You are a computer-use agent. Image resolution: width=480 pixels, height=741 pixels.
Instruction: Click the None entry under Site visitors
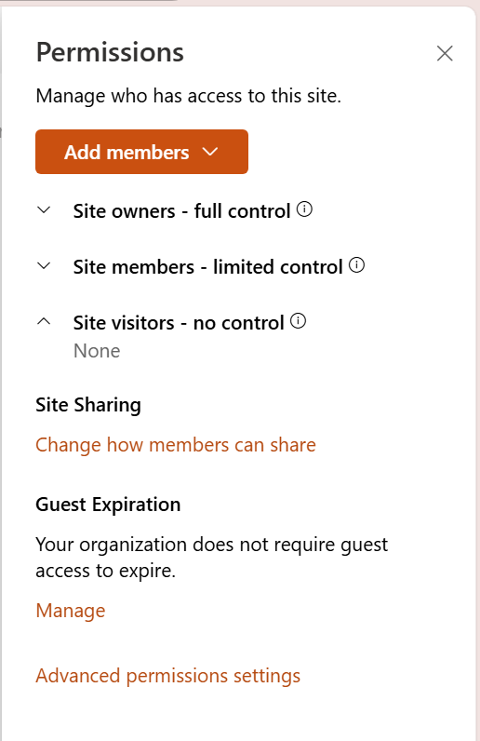click(x=97, y=351)
